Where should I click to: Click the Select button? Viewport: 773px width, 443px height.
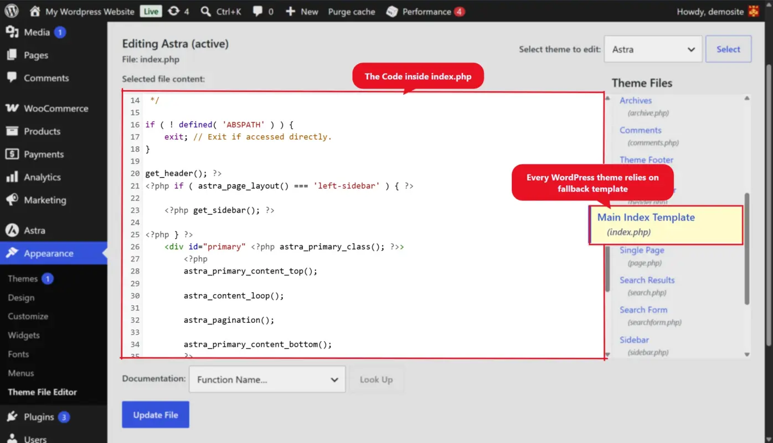click(x=728, y=49)
